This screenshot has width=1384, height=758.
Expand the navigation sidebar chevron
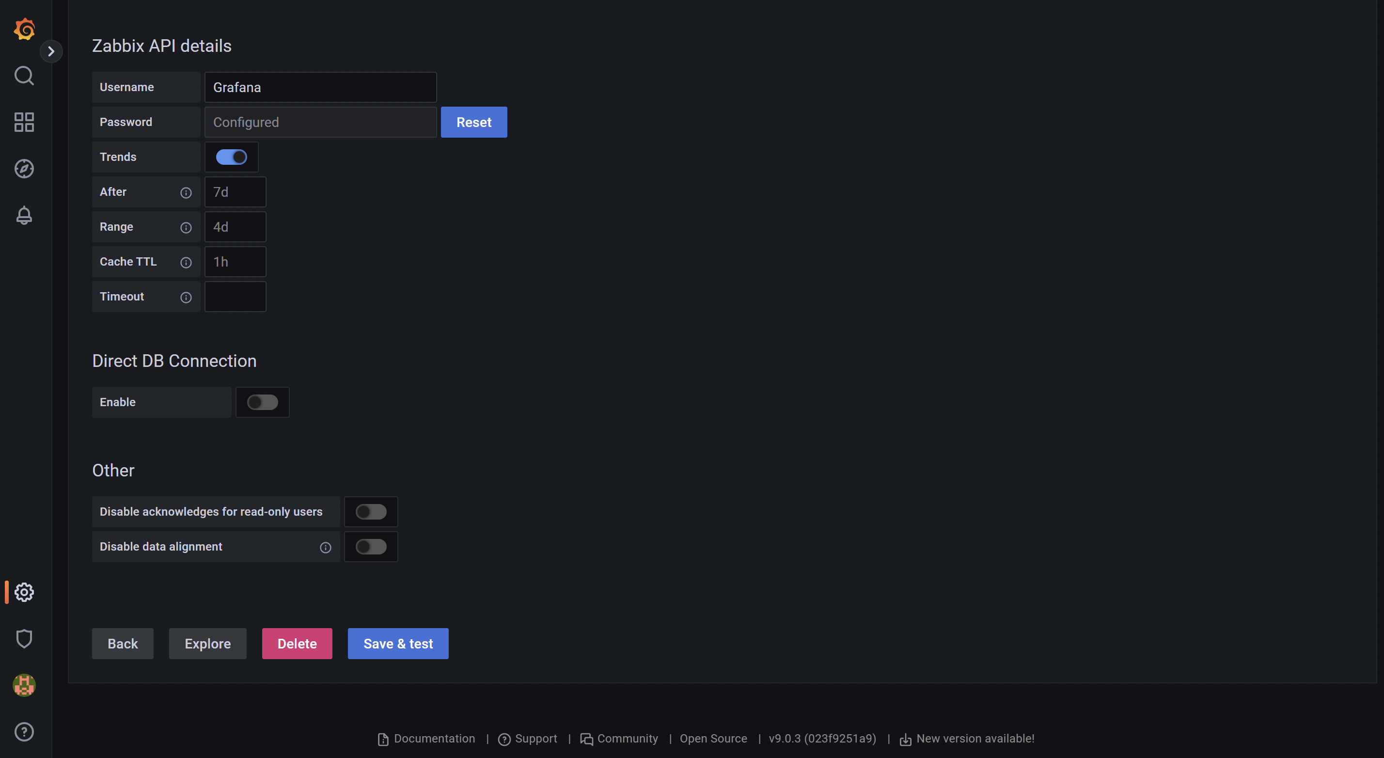coord(51,51)
